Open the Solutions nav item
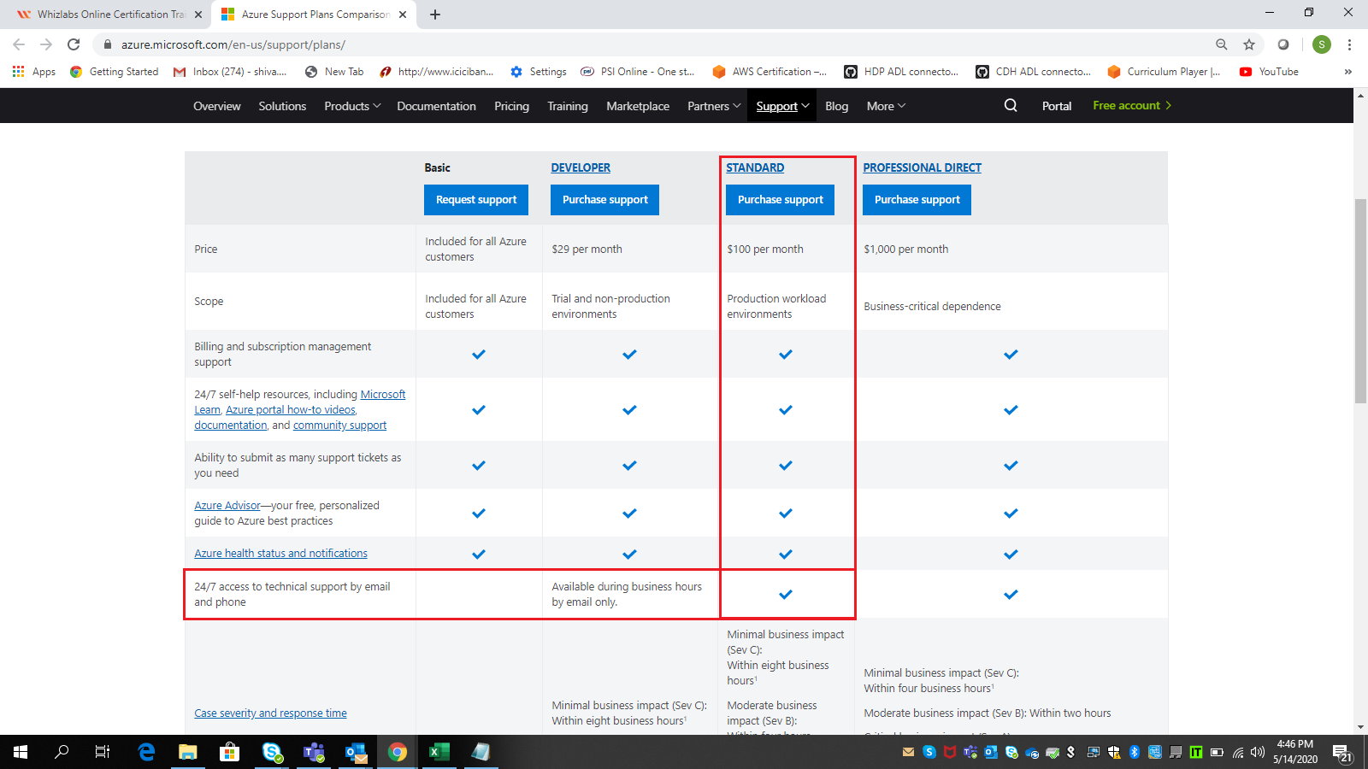The width and height of the screenshot is (1368, 769). click(x=282, y=106)
